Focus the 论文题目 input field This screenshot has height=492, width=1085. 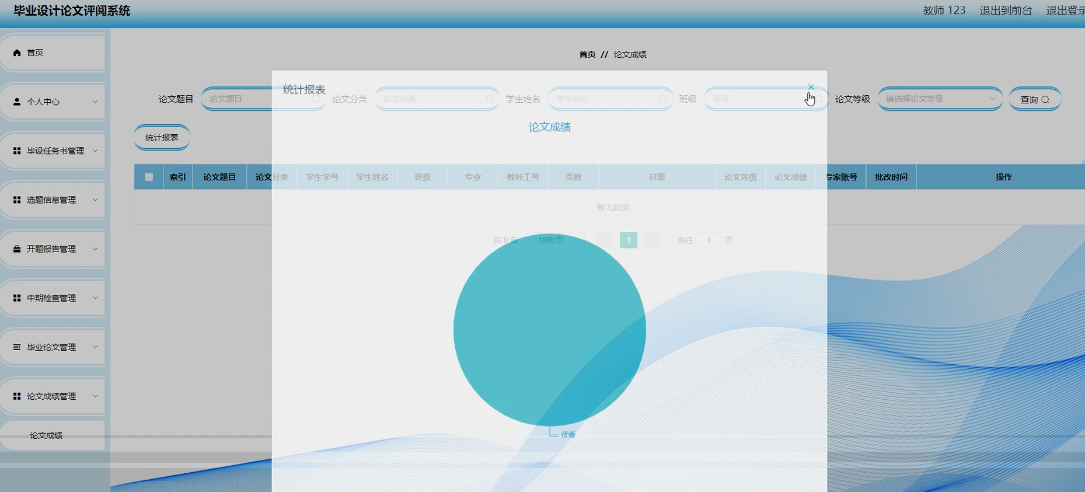(x=263, y=99)
